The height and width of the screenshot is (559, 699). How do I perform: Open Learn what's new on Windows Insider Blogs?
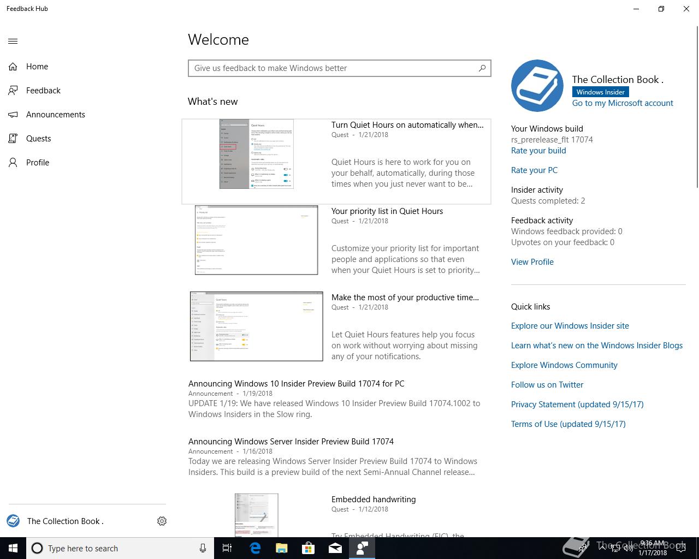coord(597,346)
